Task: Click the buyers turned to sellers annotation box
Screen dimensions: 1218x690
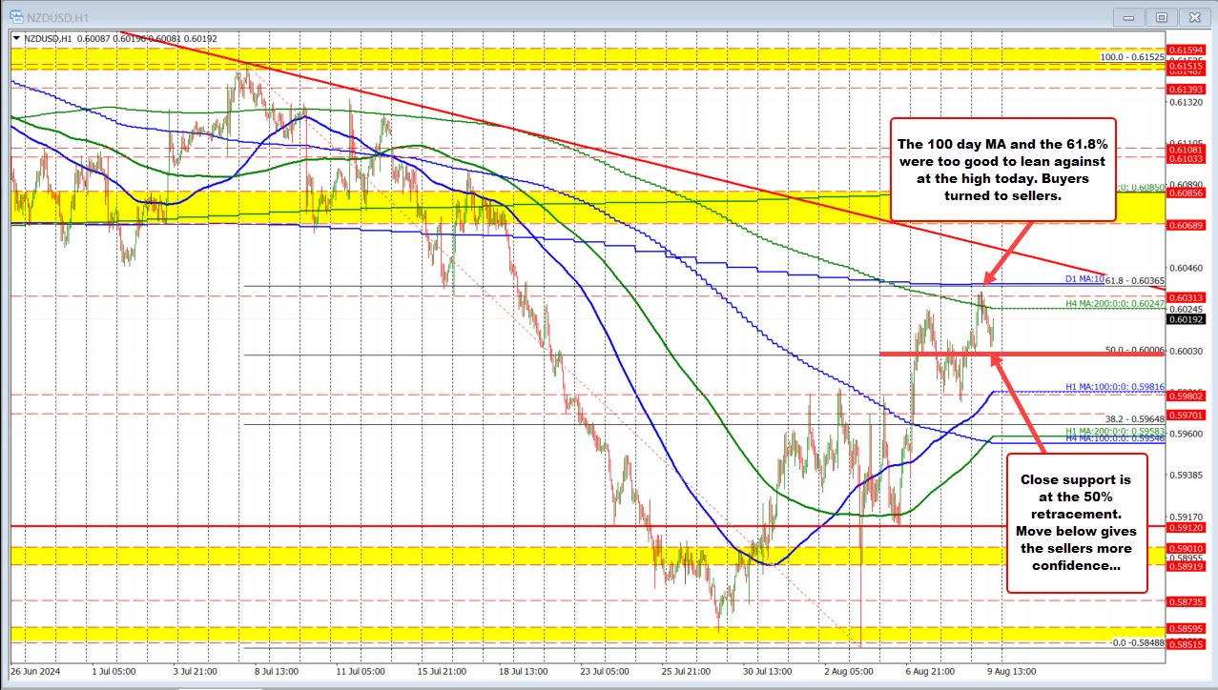Action: pyautogui.click(x=1002, y=170)
